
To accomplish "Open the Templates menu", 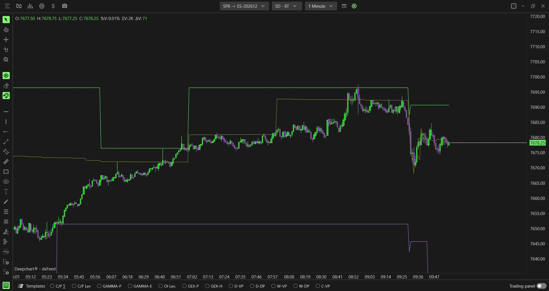I will coord(31,286).
